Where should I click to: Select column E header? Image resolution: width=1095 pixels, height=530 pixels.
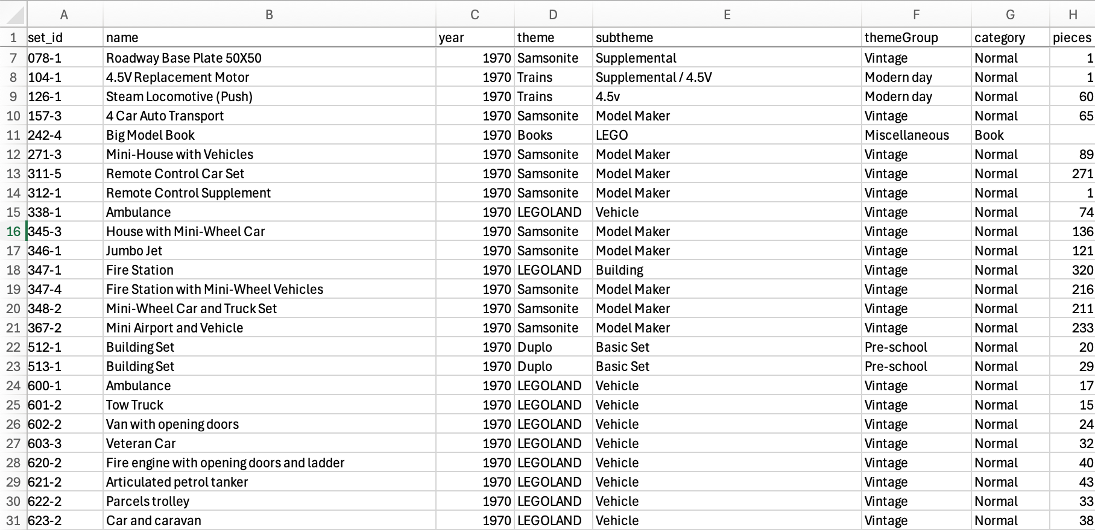coord(727,14)
